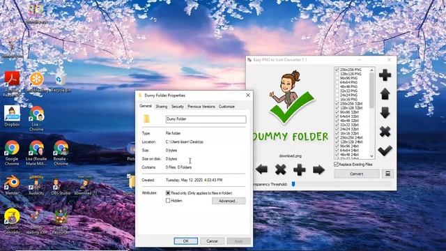Select the OBS Studio desktop icon

61,186
